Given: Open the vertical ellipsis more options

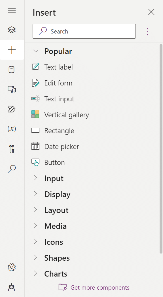Looking at the screenshot, I should [x=148, y=32].
